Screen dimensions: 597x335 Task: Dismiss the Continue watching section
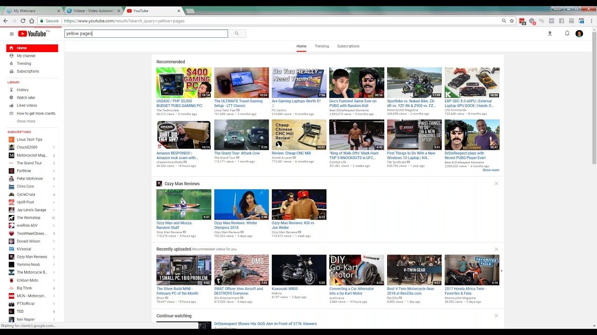point(496,316)
